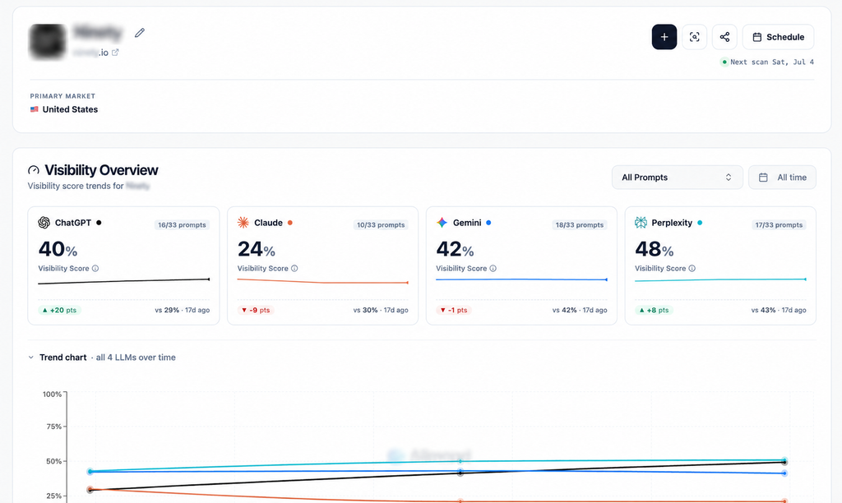Click info icon next to ChatGPT Visibility Score
The width and height of the screenshot is (842, 503).
(x=95, y=269)
